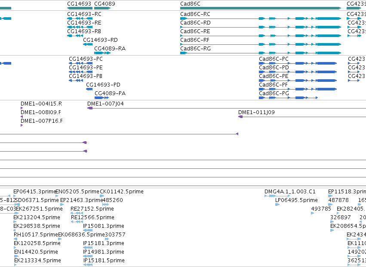Select transcript Cad86C-RF label
The image size is (366, 267).
(195, 40)
